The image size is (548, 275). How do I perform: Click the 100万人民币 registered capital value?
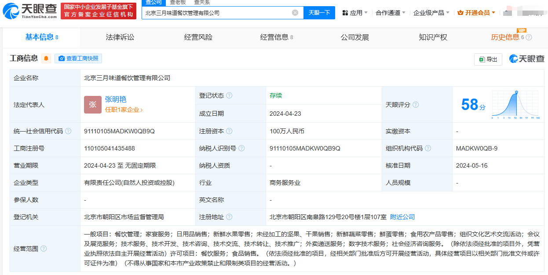coord(287,131)
